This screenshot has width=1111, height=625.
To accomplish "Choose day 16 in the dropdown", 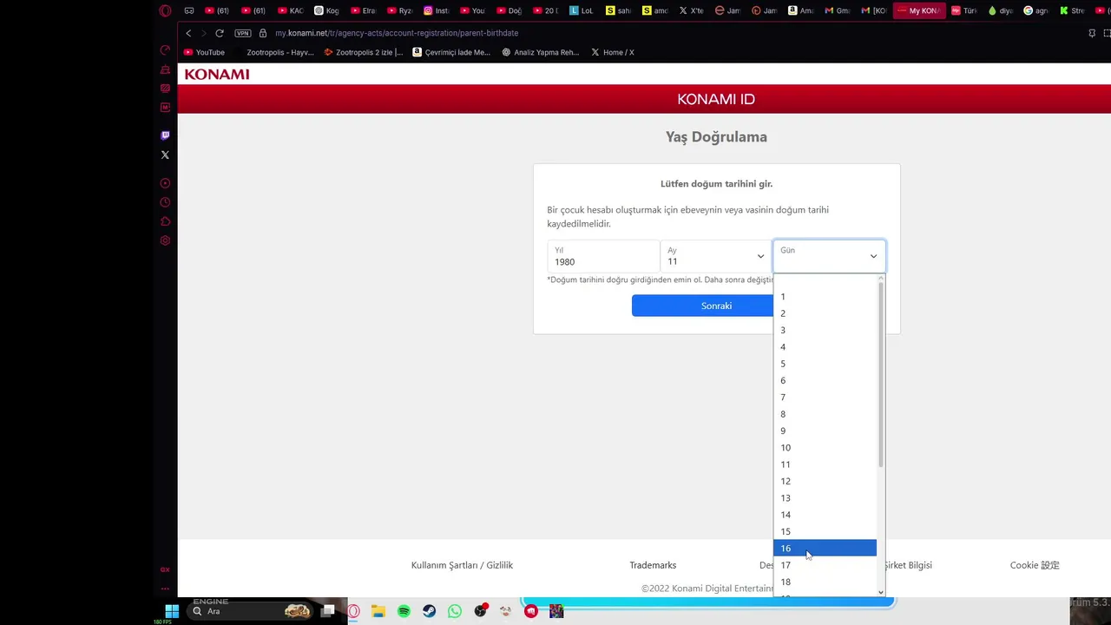I will [825, 548].
